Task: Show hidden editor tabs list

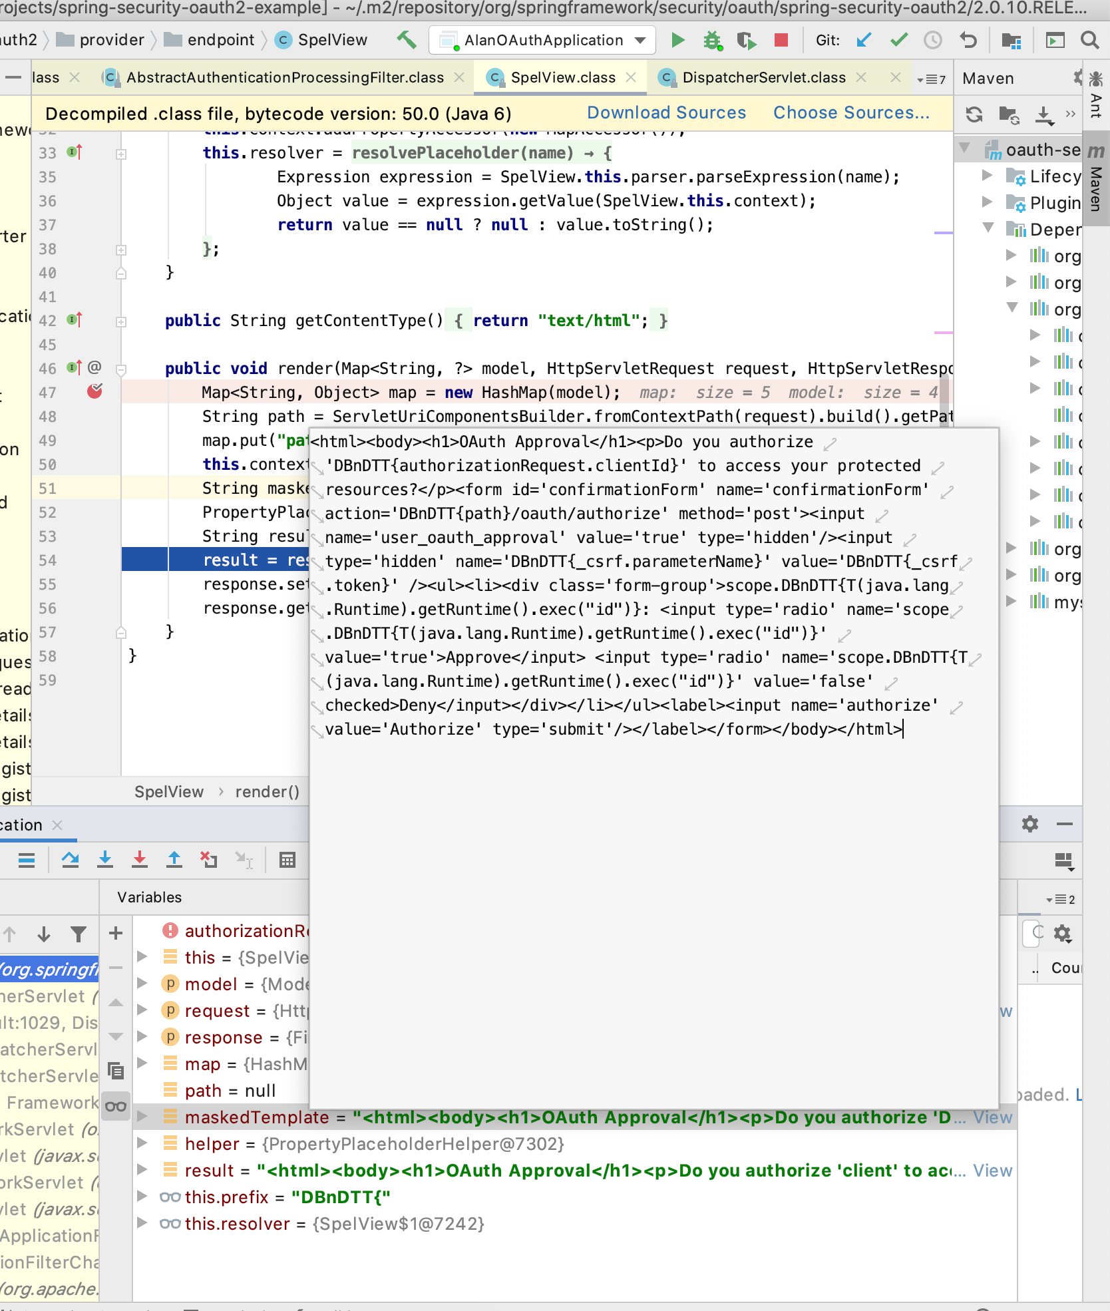Action: [931, 79]
